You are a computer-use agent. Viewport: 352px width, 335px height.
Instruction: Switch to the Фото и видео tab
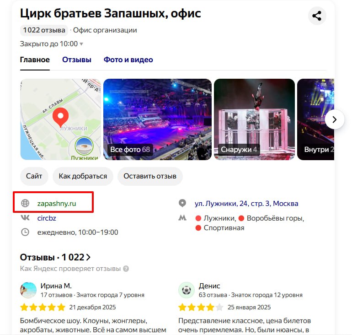tap(128, 59)
